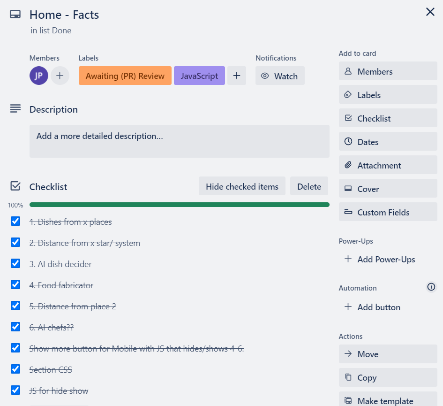Uncheck '6. AI chefs??'
Viewport: 443px width, 406px height.
click(15, 327)
